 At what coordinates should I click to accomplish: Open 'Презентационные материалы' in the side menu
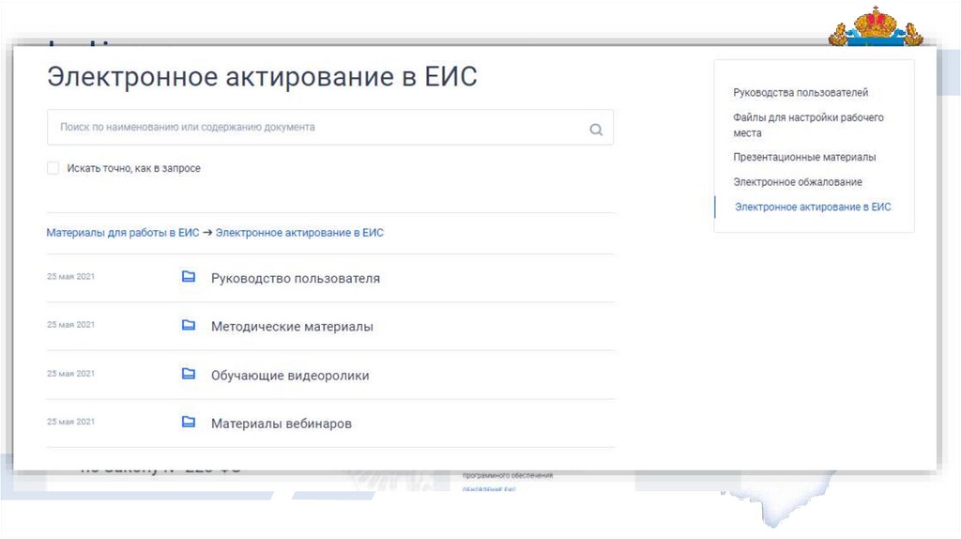tap(804, 158)
